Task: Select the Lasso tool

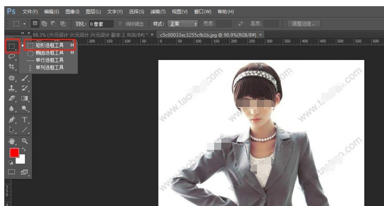Action: point(12,56)
